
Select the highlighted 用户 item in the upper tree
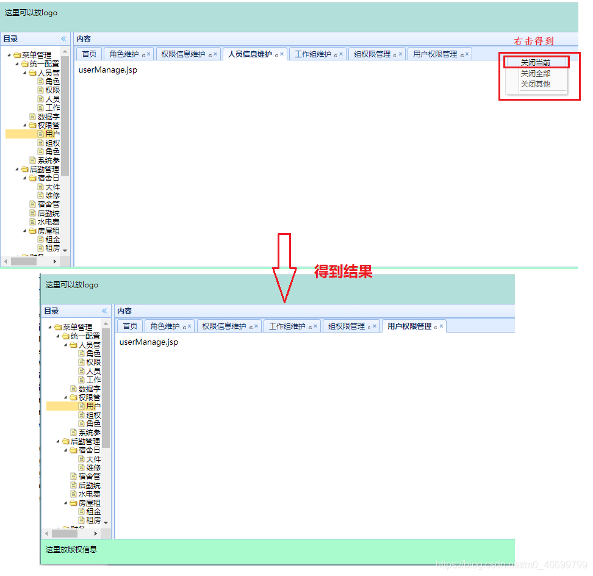coord(32,134)
